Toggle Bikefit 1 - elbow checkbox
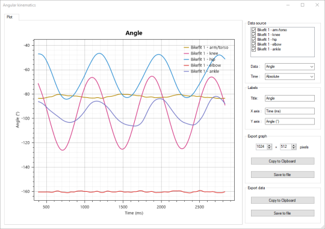The width and height of the screenshot is (325, 229). coord(253,44)
